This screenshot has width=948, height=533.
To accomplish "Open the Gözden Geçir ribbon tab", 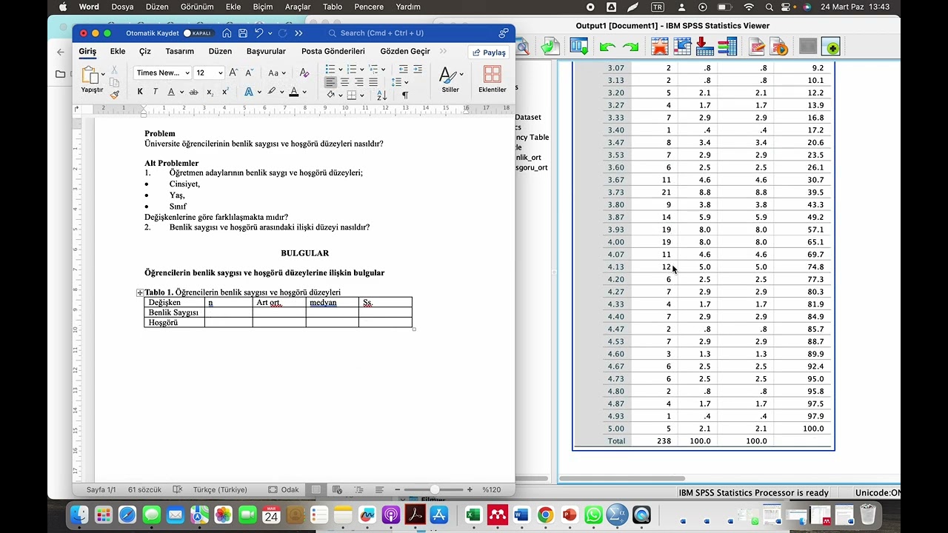I will (405, 52).
